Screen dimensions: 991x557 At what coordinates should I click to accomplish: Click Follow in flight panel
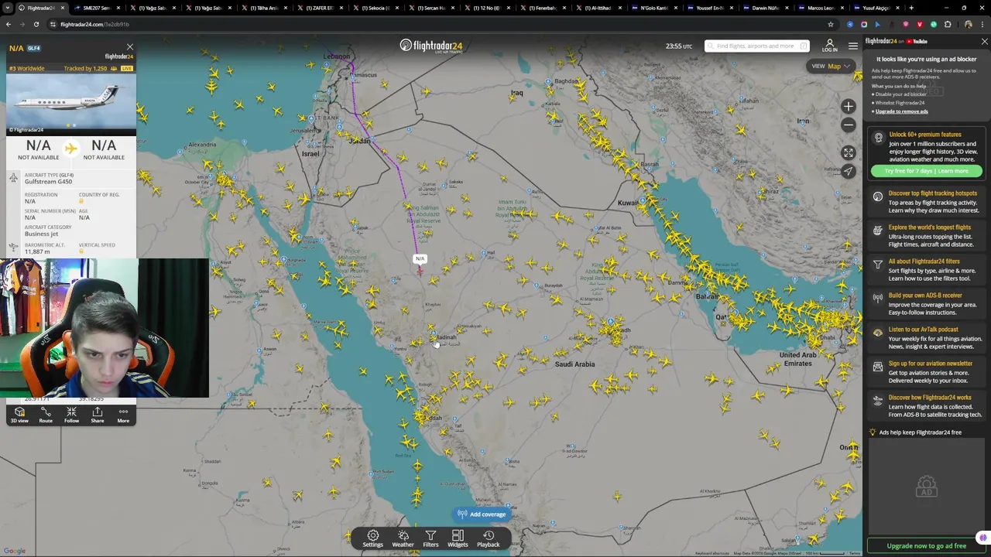click(71, 415)
